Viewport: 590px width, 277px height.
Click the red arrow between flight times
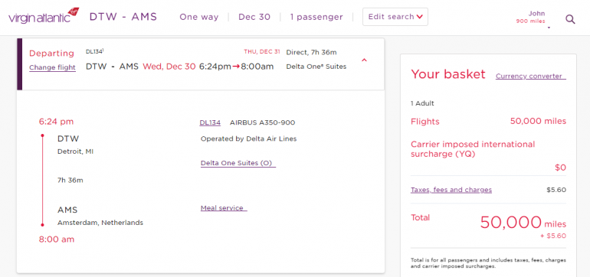236,67
